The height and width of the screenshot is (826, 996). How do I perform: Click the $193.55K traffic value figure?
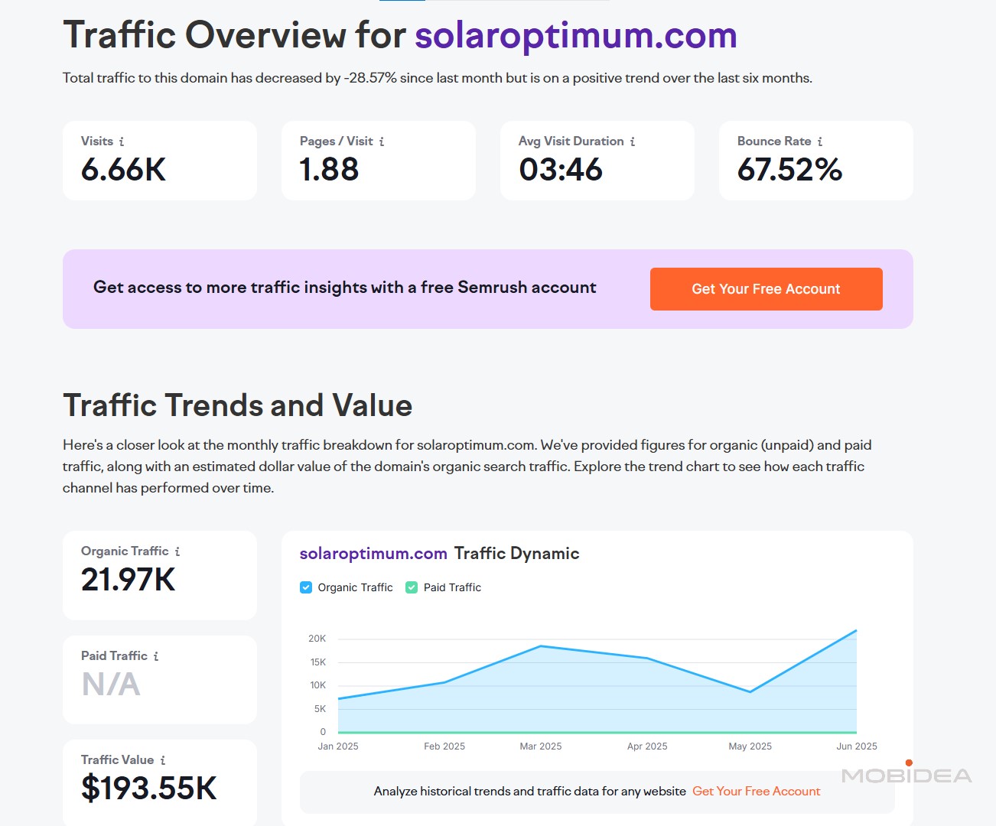[x=149, y=789]
